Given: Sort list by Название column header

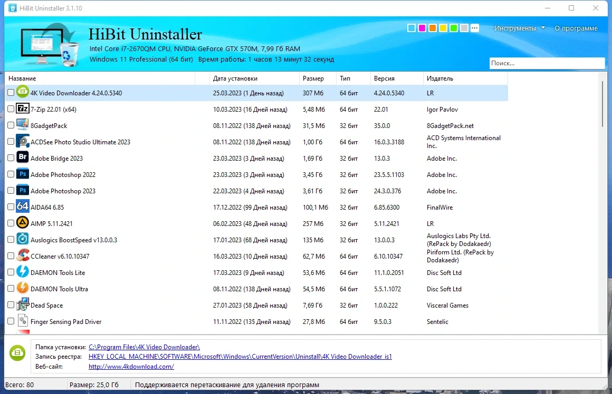Looking at the screenshot, I should (100, 78).
